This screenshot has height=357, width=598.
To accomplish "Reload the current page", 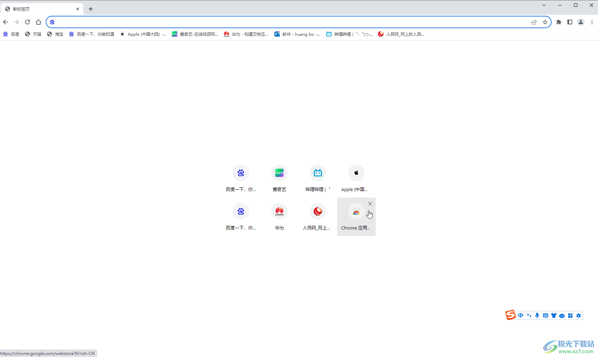I will click(27, 22).
